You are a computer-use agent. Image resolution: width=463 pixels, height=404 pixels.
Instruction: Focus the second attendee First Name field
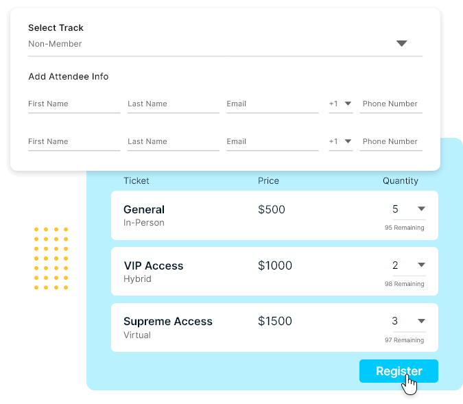[x=73, y=142]
